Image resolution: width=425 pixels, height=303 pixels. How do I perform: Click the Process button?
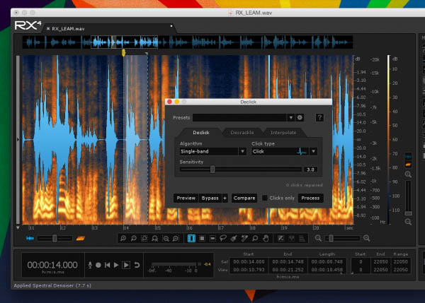click(310, 198)
